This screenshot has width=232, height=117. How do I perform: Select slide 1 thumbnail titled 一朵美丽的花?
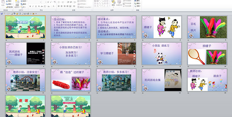click(x=25, y=27)
